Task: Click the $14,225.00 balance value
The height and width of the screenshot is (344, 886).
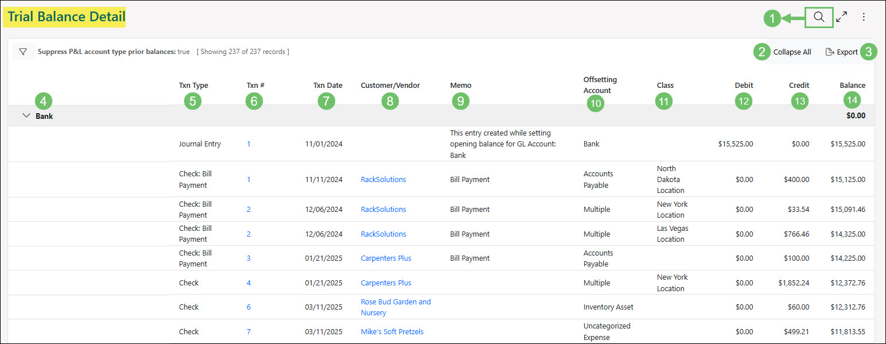Action: 848,258
